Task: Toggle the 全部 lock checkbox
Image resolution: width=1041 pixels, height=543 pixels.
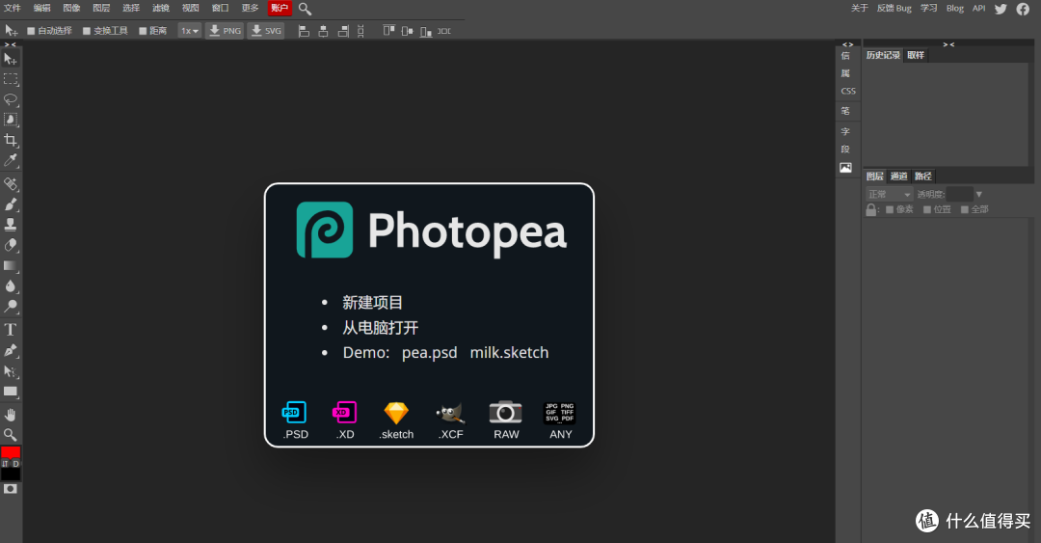Action: 965,209
